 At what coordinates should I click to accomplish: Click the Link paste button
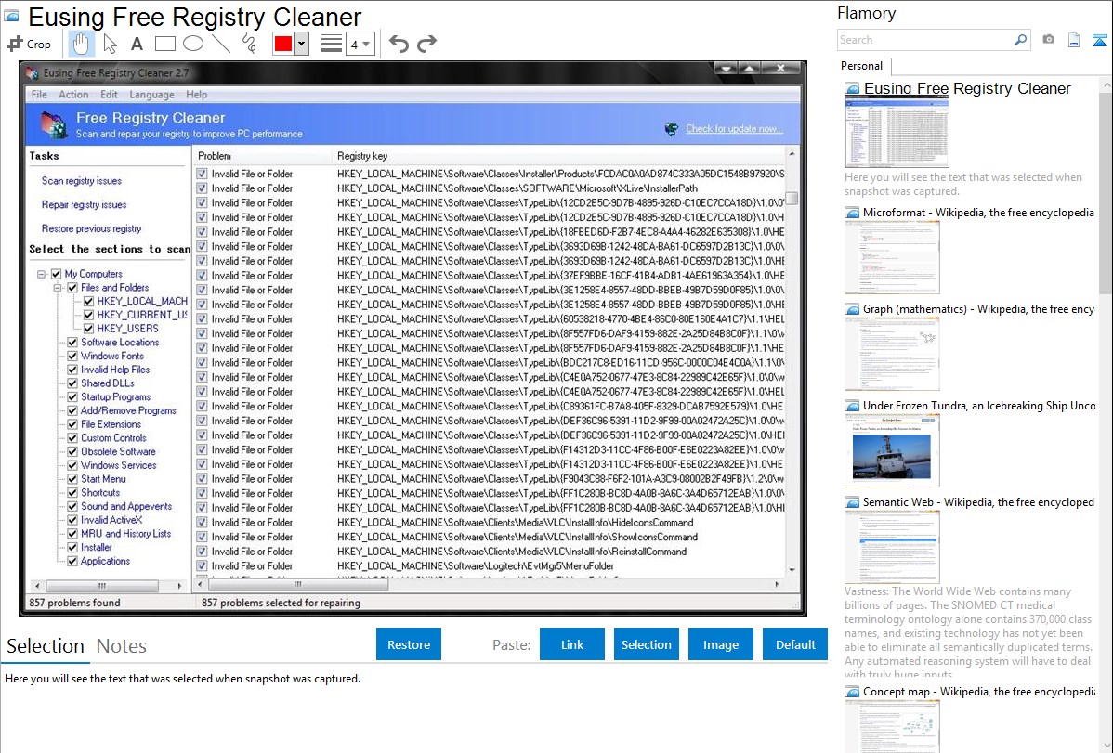tap(572, 644)
